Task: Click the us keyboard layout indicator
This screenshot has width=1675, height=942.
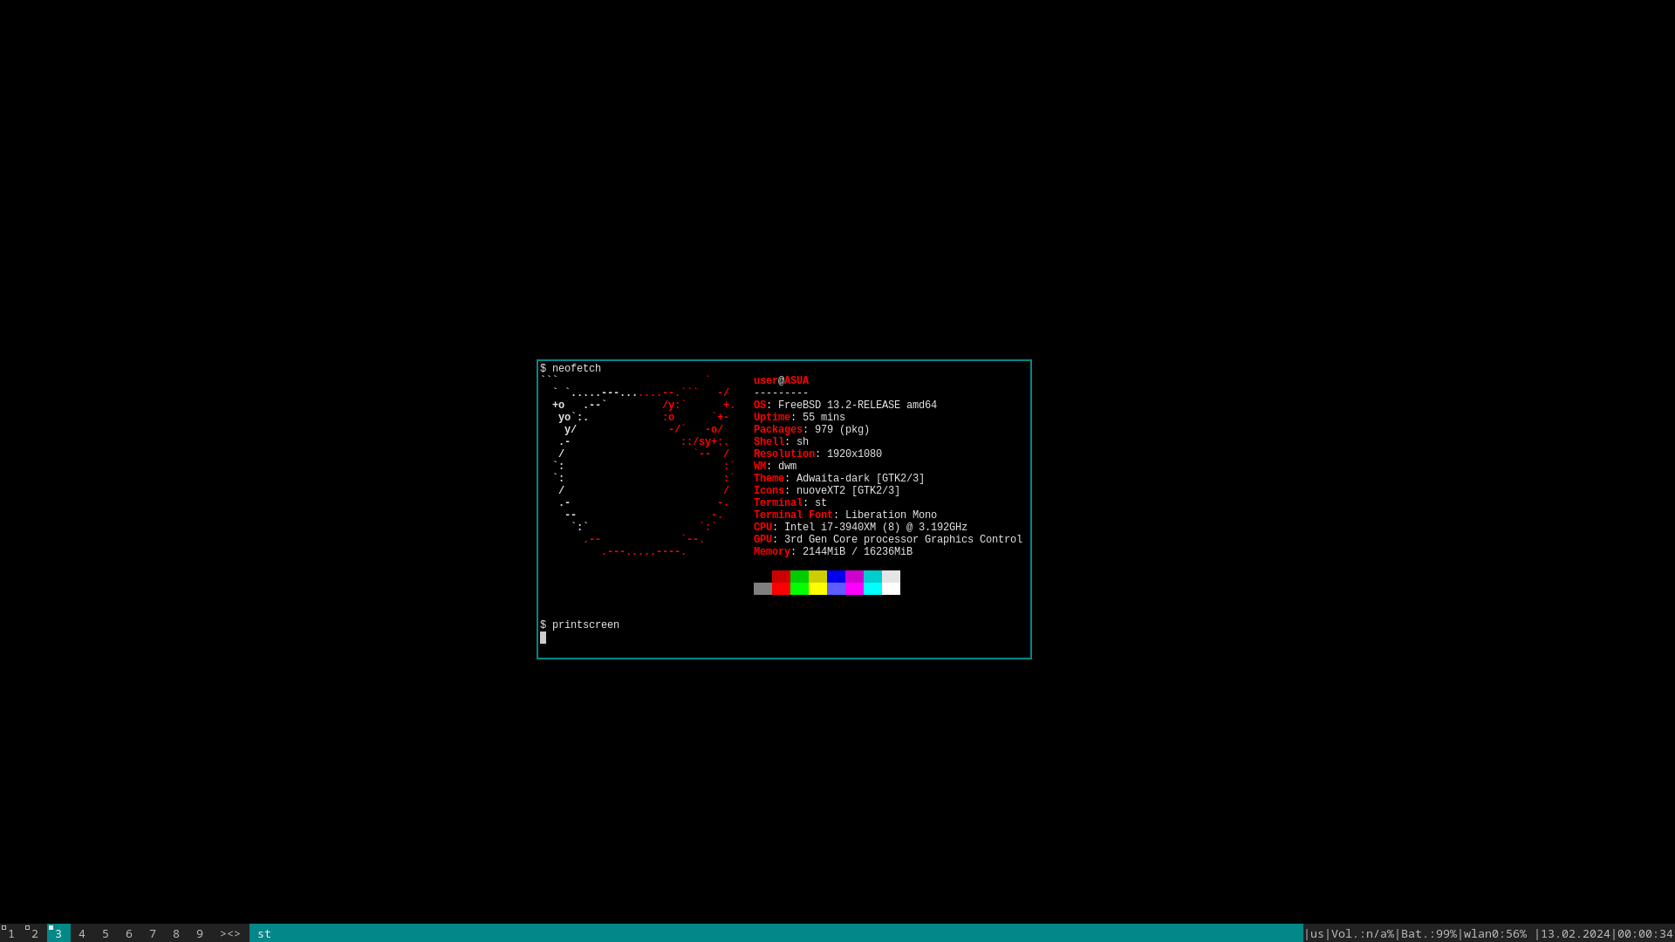Action: pyautogui.click(x=1316, y=933)
